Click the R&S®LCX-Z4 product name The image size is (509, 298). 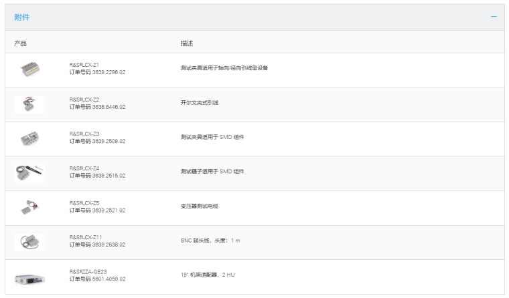coord(85,168)
